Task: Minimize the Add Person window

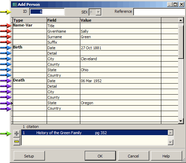Action: [x=170, y=4]
